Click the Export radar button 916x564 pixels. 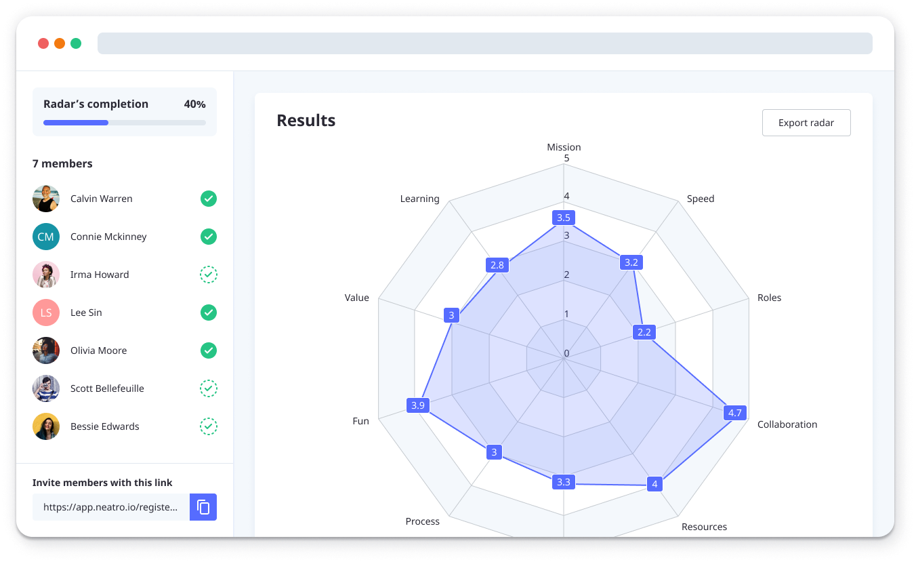click(x=806, y=123)
